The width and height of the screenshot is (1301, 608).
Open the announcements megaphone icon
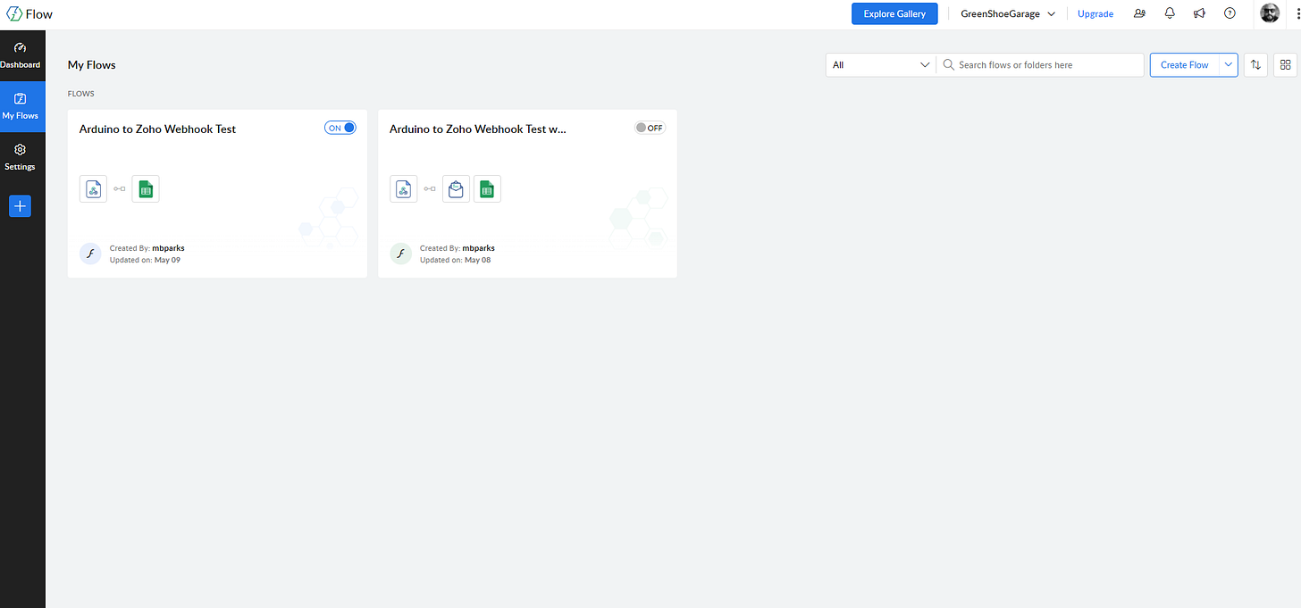pos(1200,13)
